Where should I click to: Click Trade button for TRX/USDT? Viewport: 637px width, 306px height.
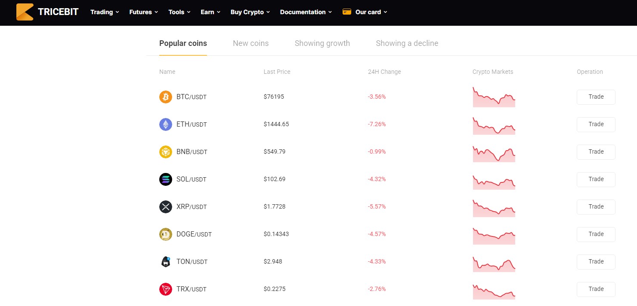[596, 289]
